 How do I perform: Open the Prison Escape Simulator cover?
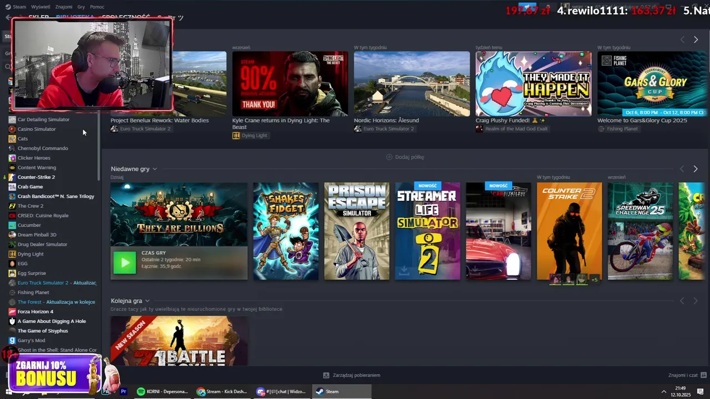[357, 231]
